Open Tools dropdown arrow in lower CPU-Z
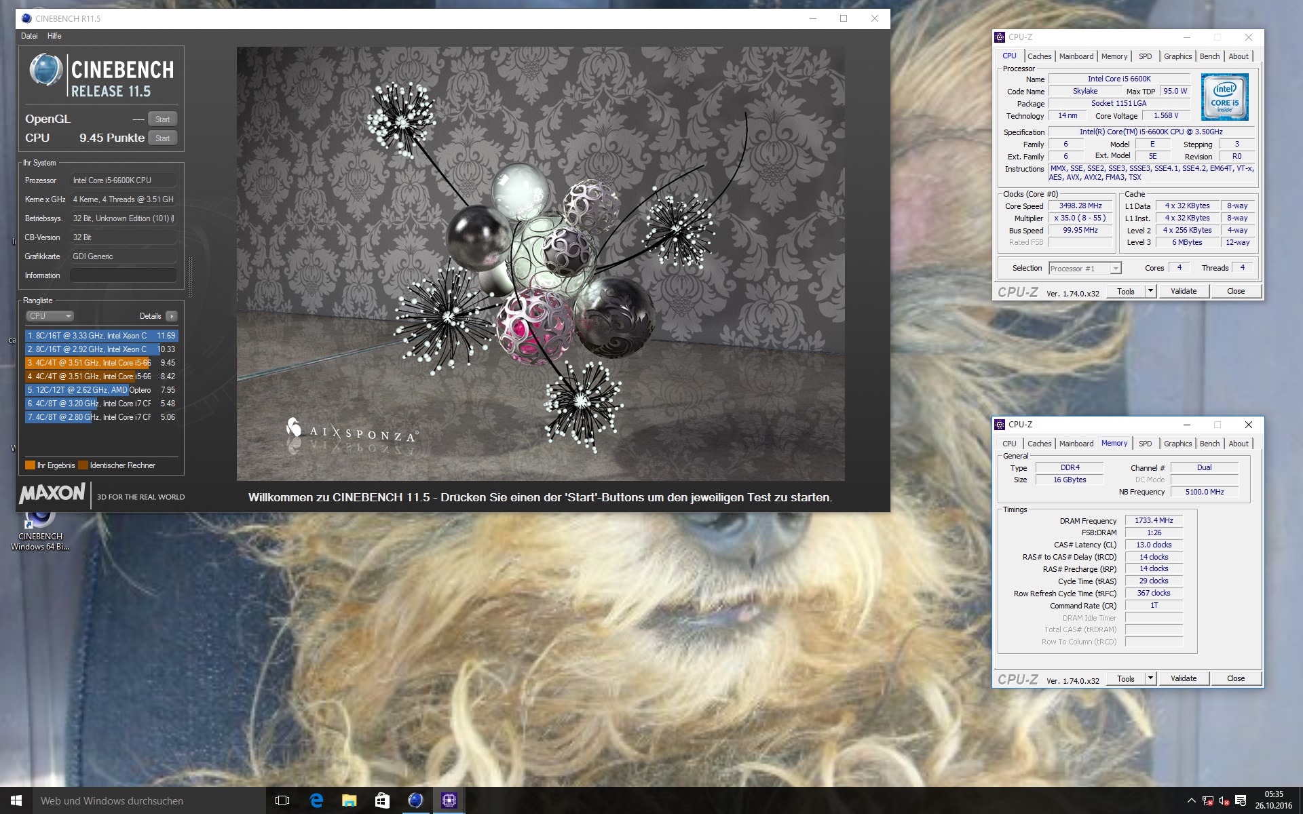The height and width of the screenshot is (814, 1303). point(1150,679)
